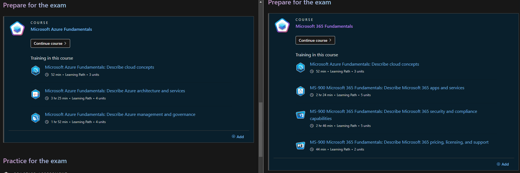Screen dimensions: 520x173
Task: Open Describe cloud concepts link in 365 panel
Action: point(364,64)
